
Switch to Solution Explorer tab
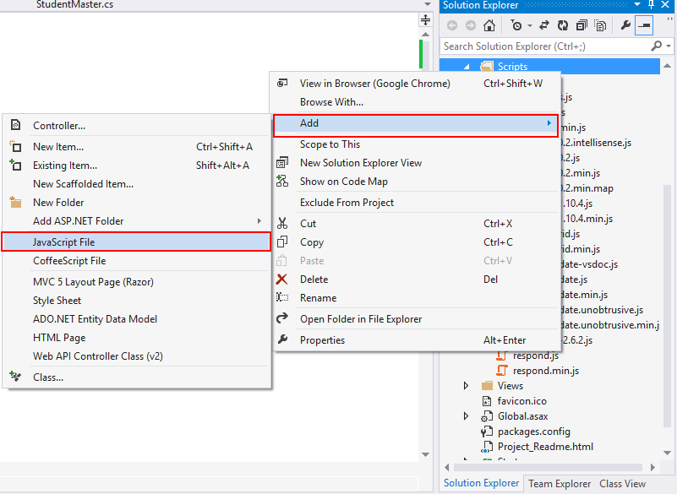click(x=482, y=483)
